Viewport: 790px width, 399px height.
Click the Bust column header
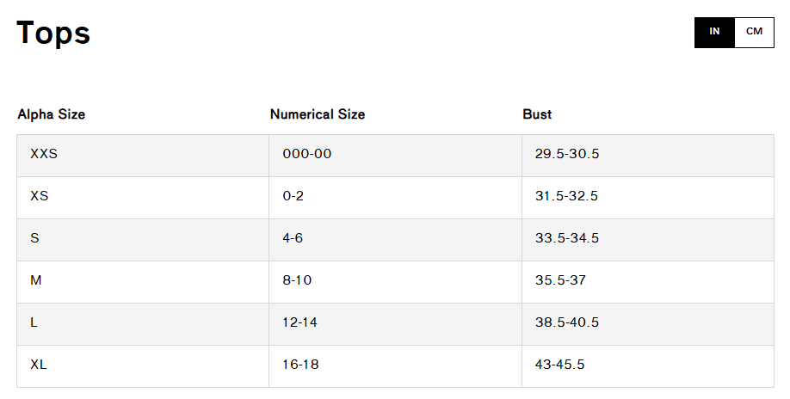click(537, 114)
